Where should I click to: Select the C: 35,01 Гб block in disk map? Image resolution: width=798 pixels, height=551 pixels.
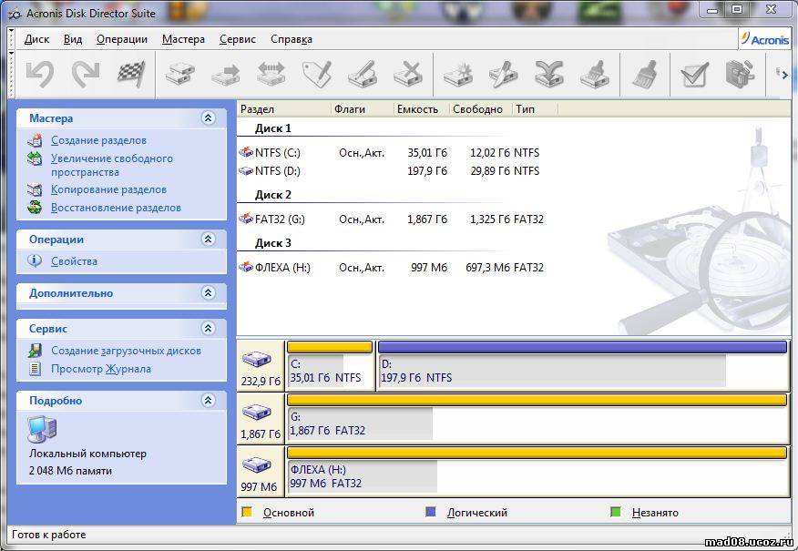click(x=330, y=366)
